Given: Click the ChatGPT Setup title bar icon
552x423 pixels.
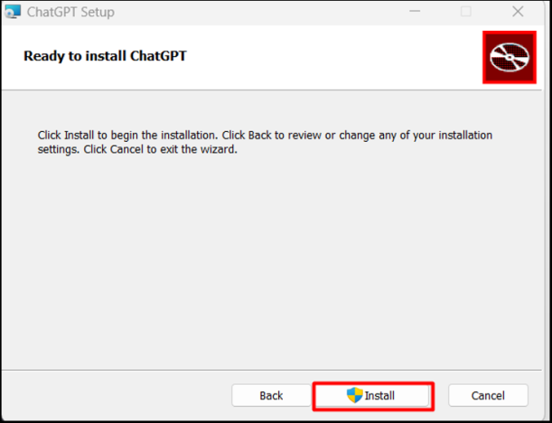Looking at the screenshot, I should (13, 13).
